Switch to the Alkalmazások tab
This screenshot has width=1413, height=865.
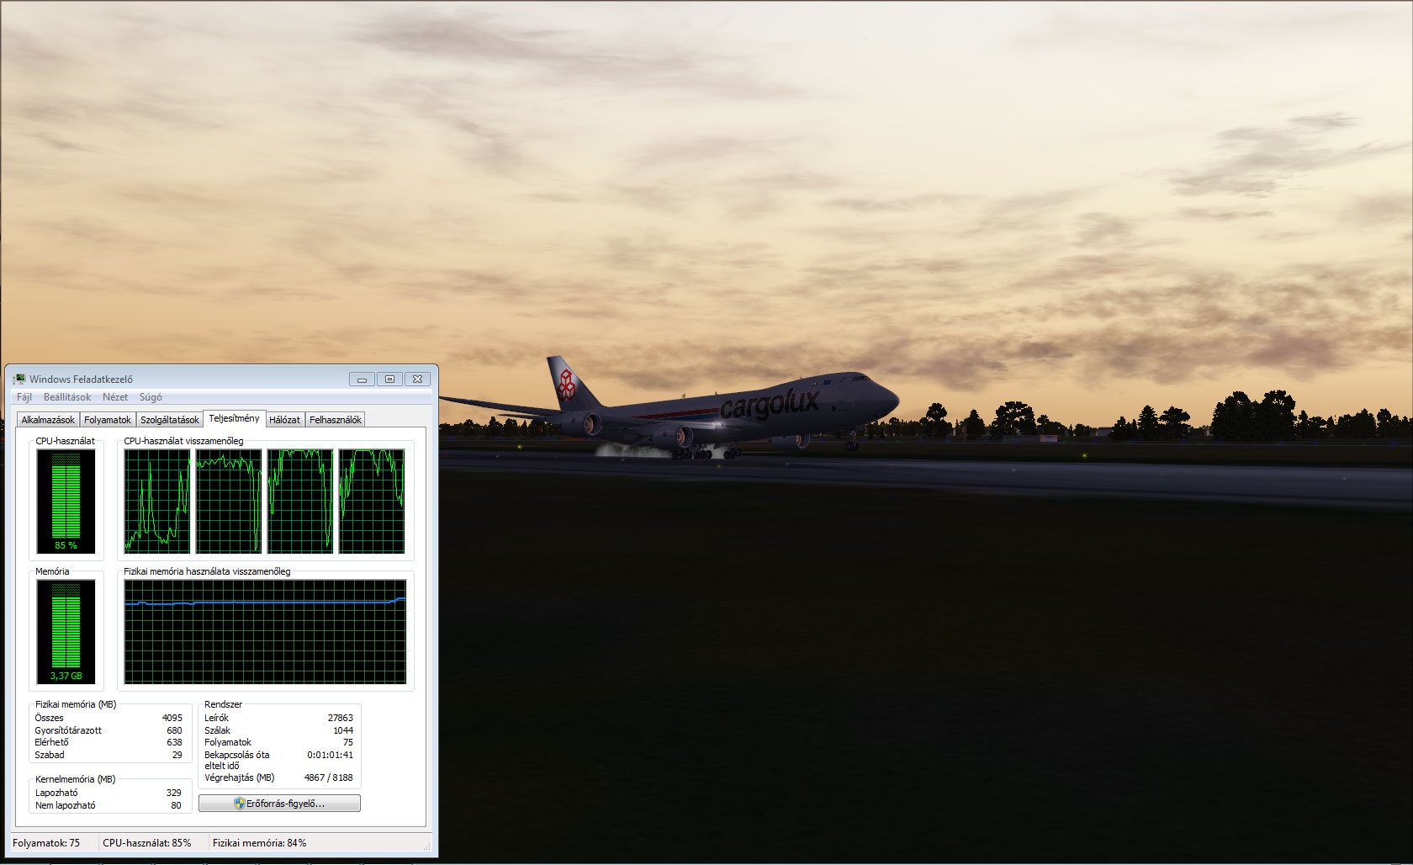(48, 420)
